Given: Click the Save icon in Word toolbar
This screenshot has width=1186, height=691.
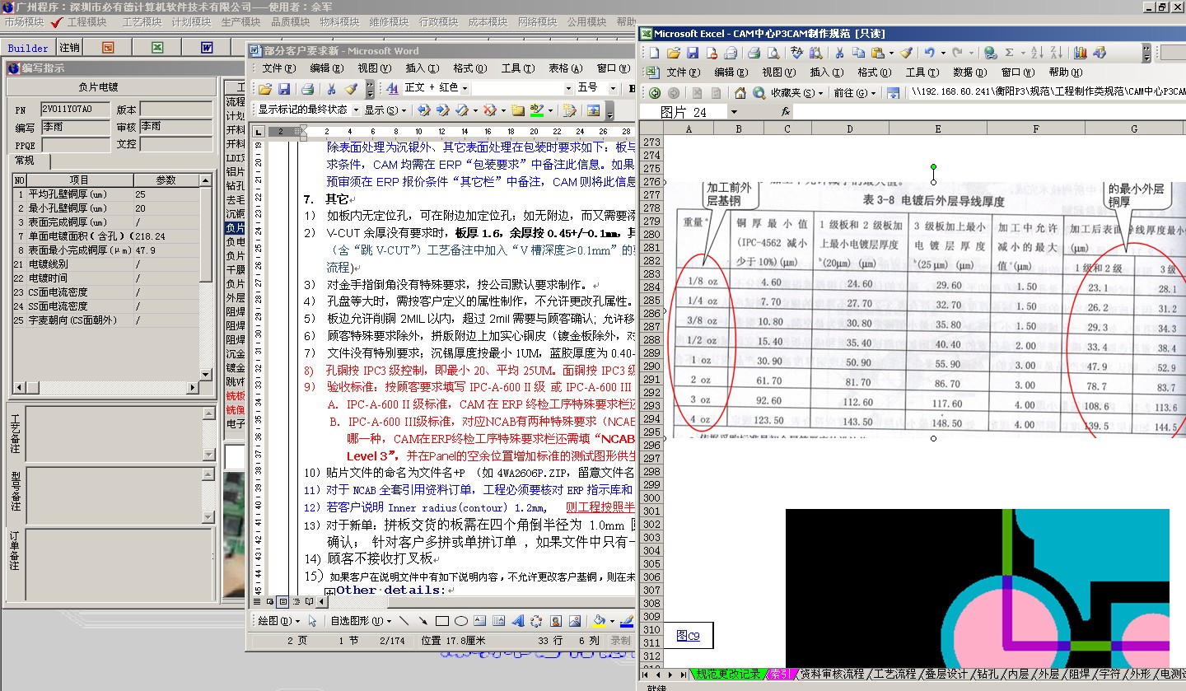Looking at the screenshot, I should click(284, 89).
